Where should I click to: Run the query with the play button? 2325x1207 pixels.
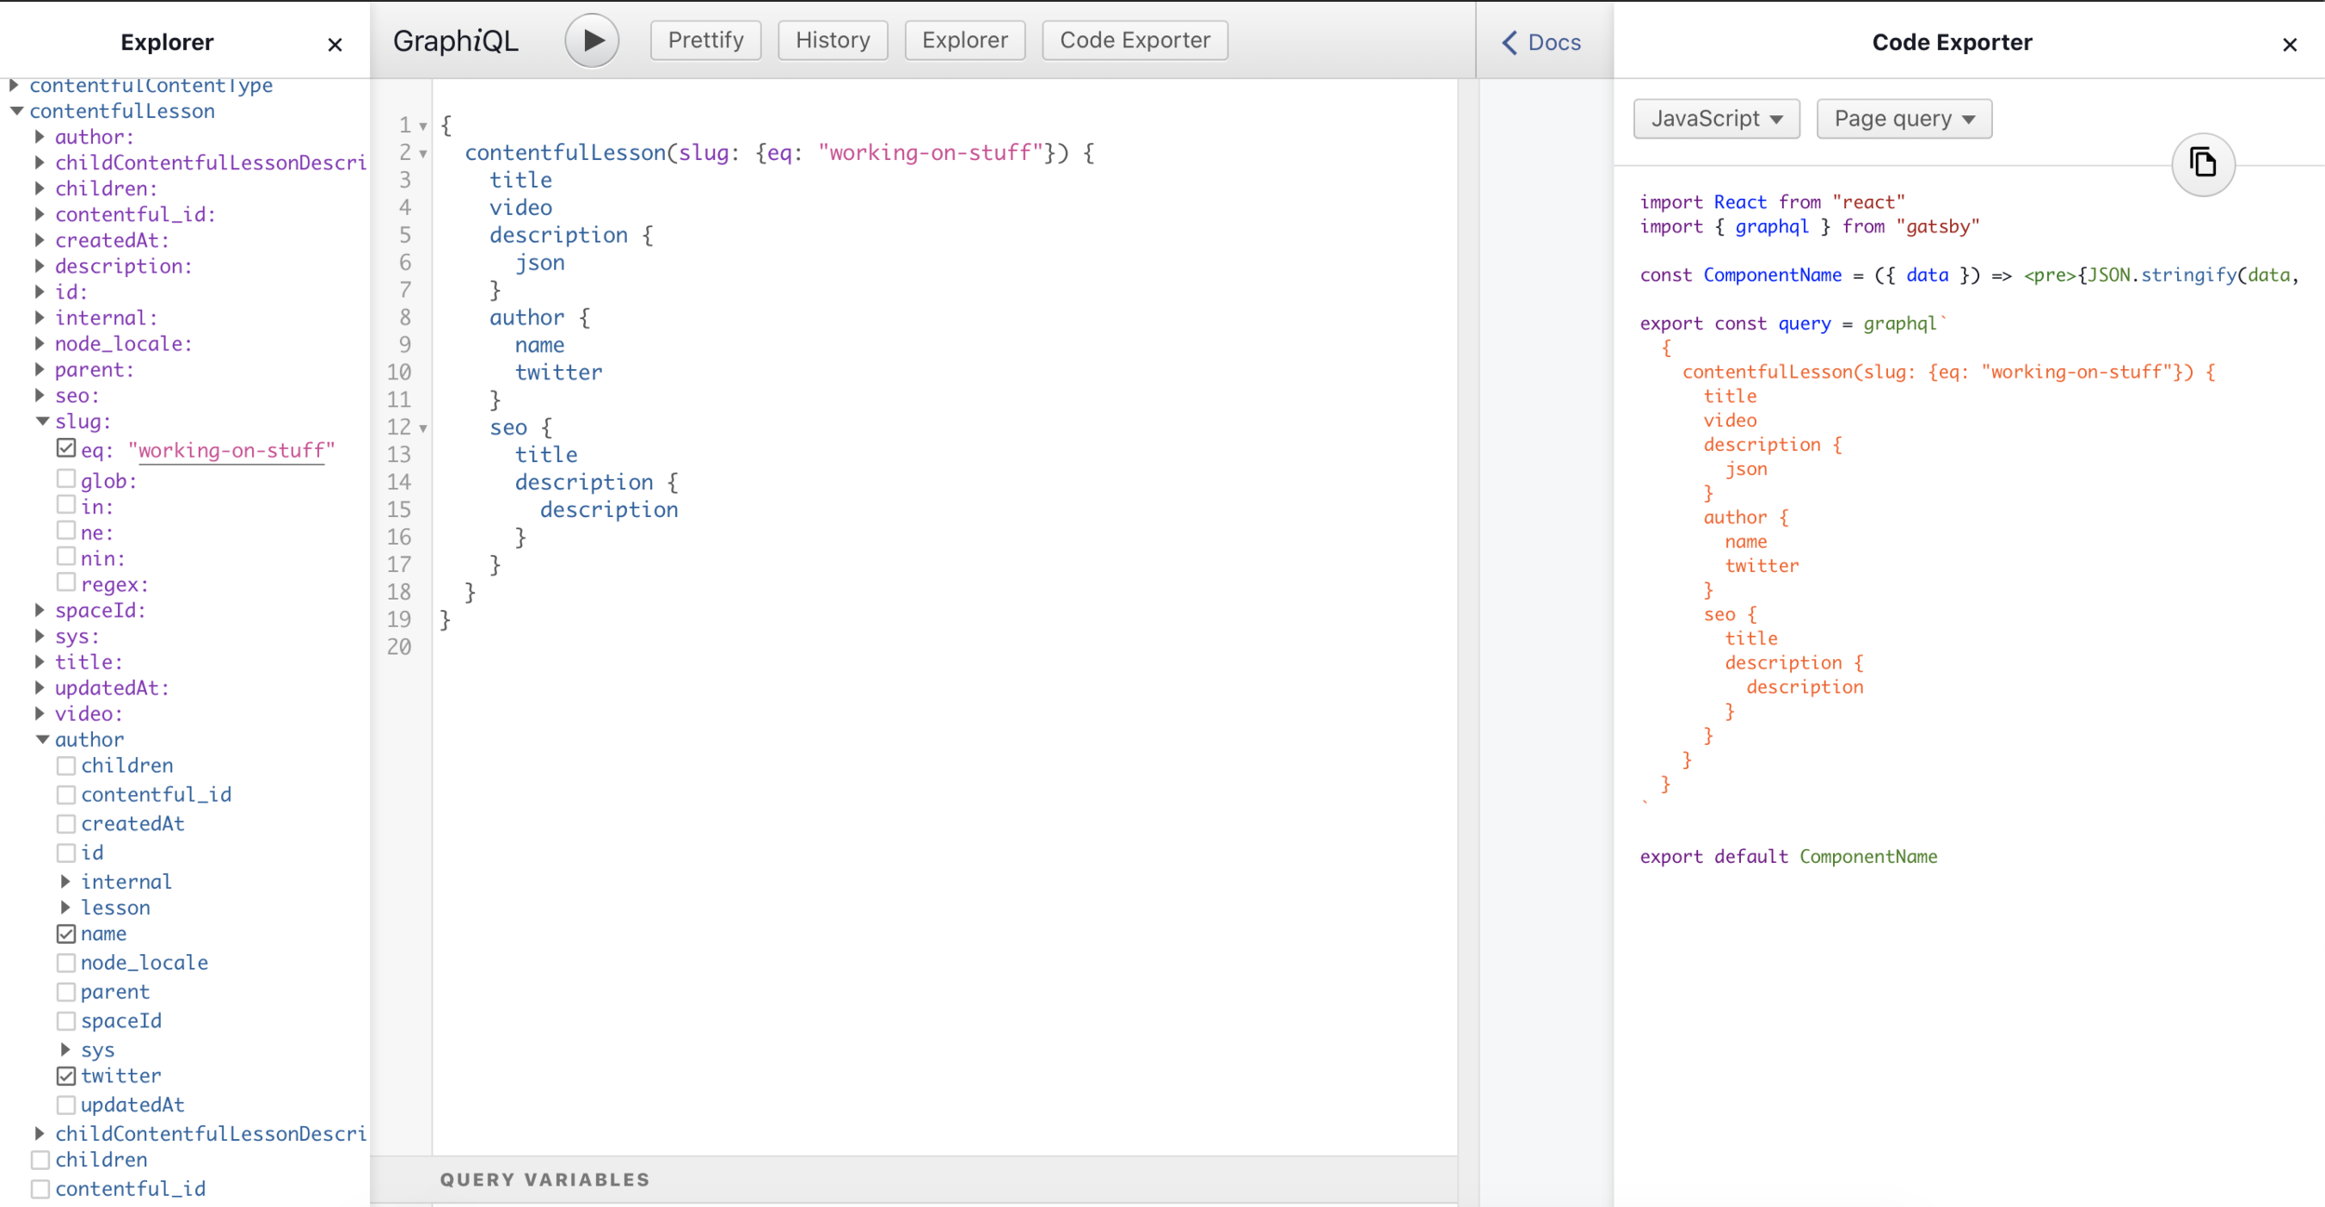click(591, 40)
